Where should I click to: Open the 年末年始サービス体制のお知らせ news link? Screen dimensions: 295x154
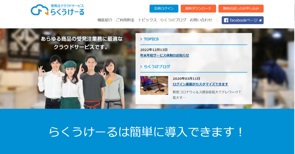tap(164, 55)
